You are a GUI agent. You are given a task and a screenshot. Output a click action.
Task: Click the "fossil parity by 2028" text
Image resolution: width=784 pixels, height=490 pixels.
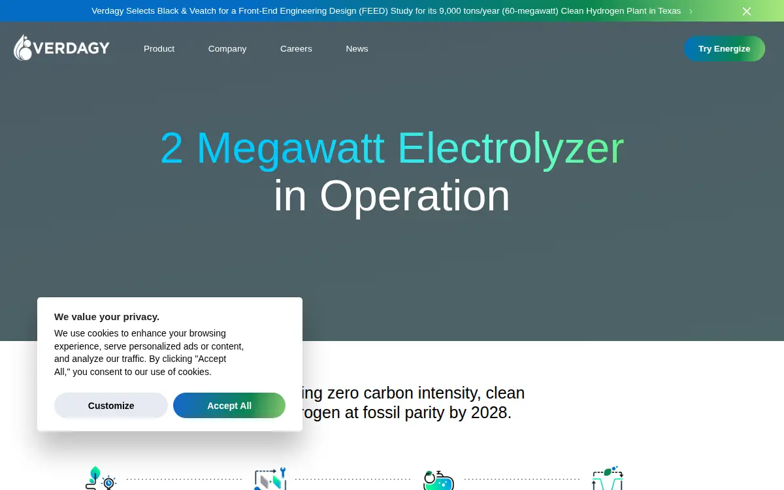pyautogui.click(x=438, y=413)
